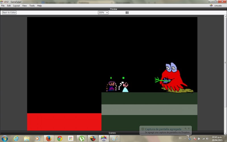The height and width of the screenshot is (142, 227).
Task: Click the girl character with braids
Action: click(x=111, y=86)
